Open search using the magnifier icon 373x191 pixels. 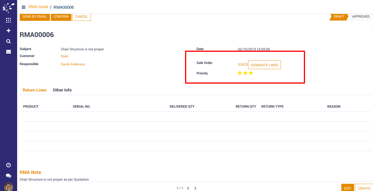point(8,41)
